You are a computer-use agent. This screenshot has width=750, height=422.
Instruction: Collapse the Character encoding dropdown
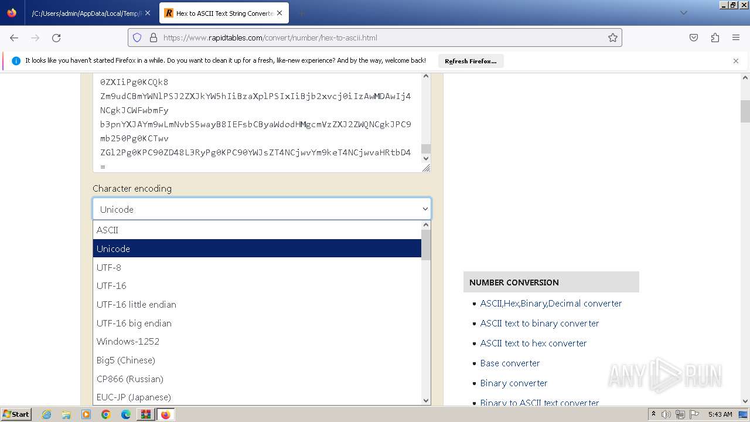pyautogui.click(x=262, y=209)
